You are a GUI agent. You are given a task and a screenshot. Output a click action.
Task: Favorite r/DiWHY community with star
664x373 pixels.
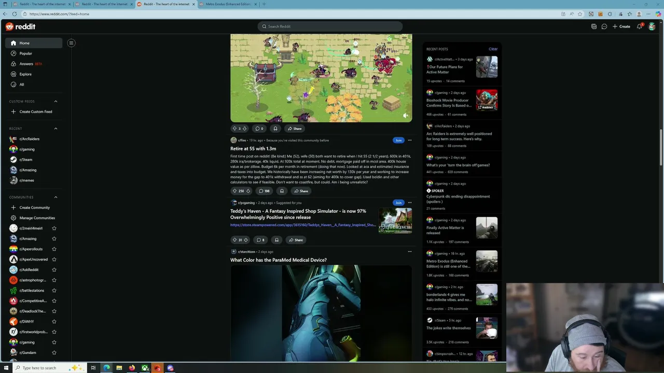pos(54,321)
